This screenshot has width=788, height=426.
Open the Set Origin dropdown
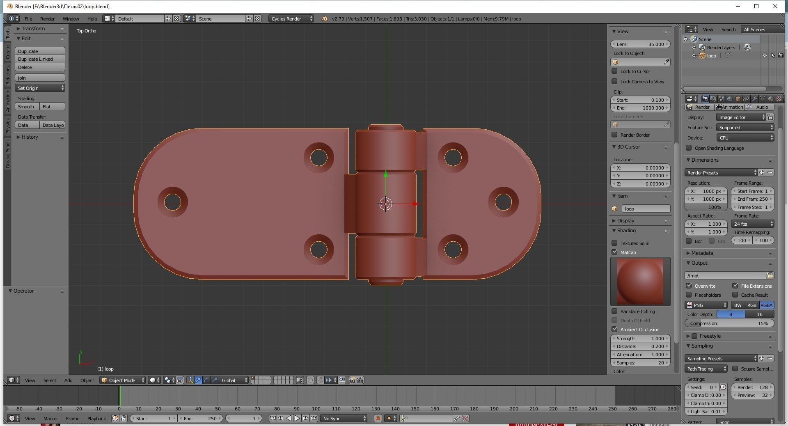click(40, 88)
